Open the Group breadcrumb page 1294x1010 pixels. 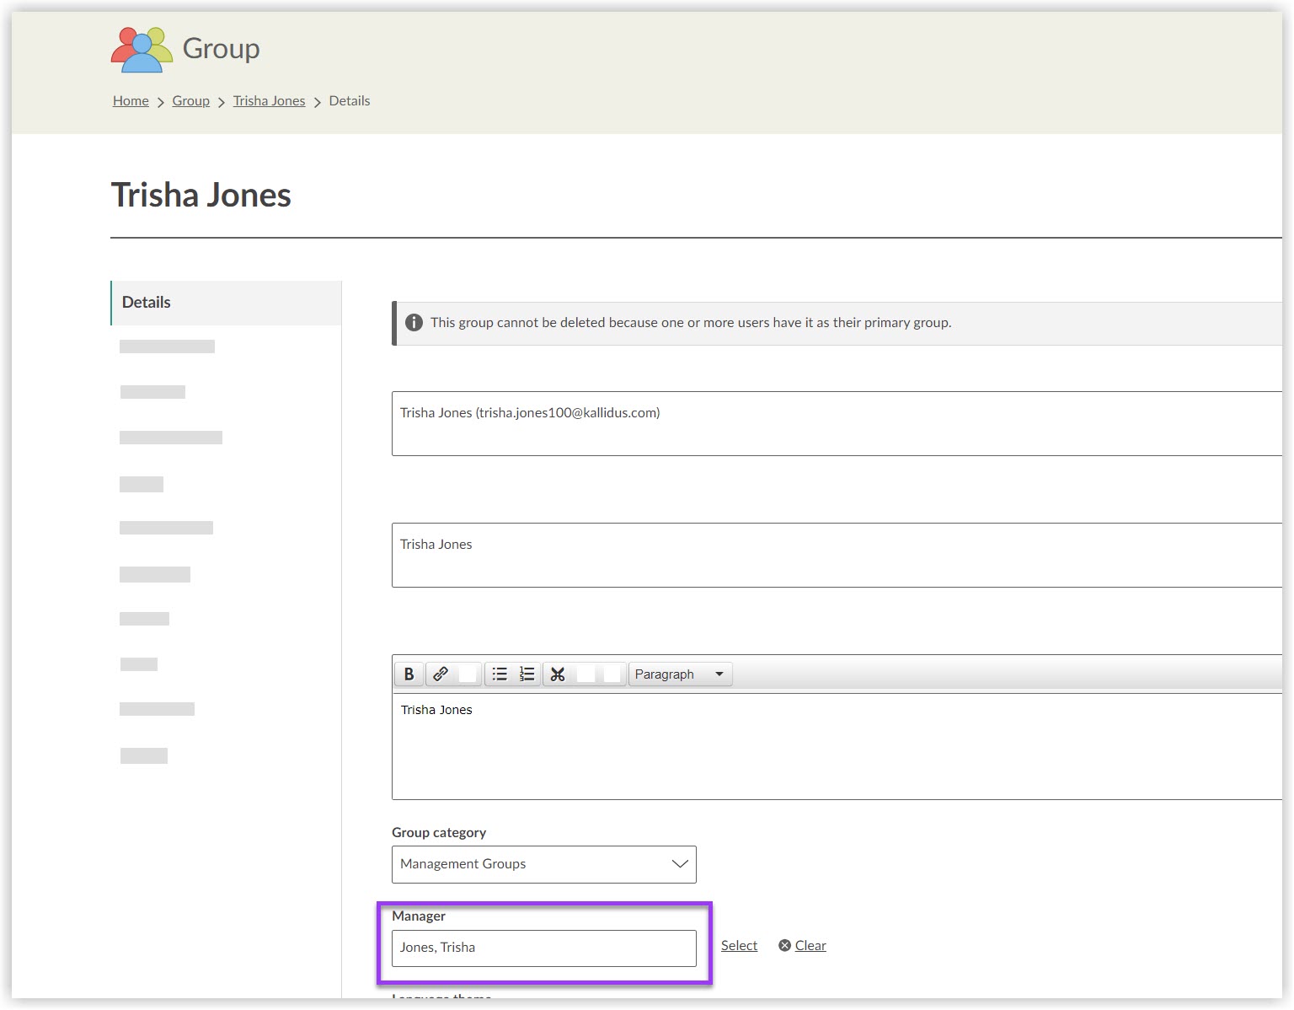point(190,100)
